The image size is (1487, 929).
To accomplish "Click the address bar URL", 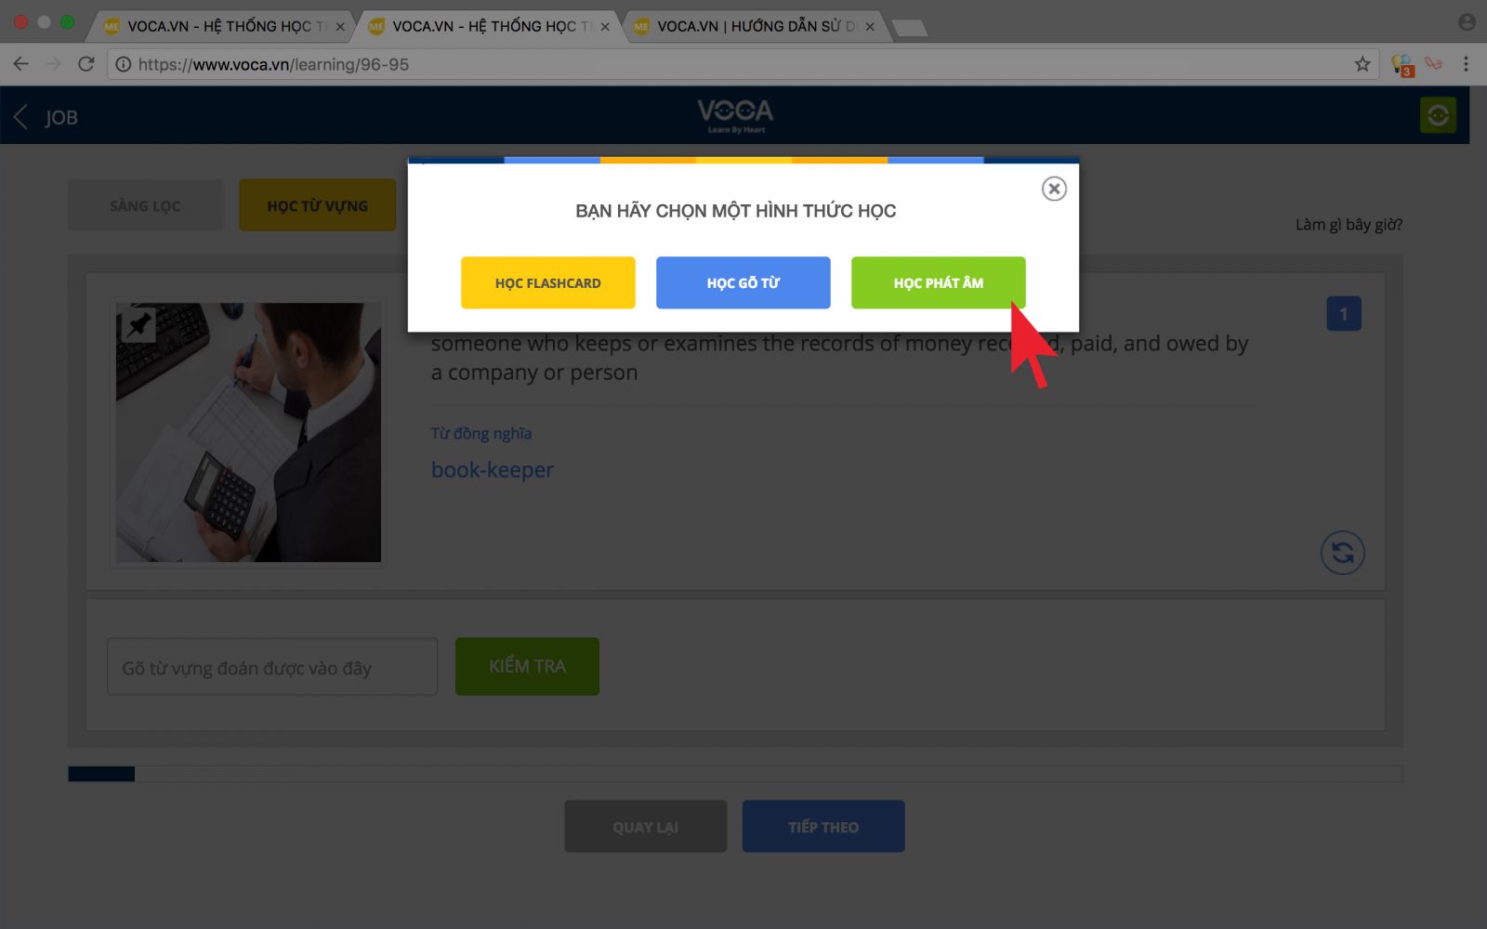I will tap(273, 64).
